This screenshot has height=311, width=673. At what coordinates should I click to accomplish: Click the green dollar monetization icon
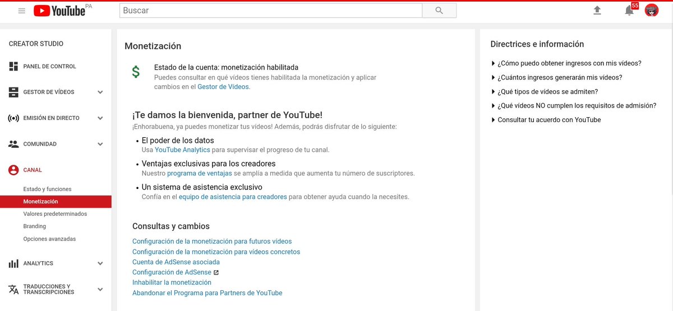point(136,72)
